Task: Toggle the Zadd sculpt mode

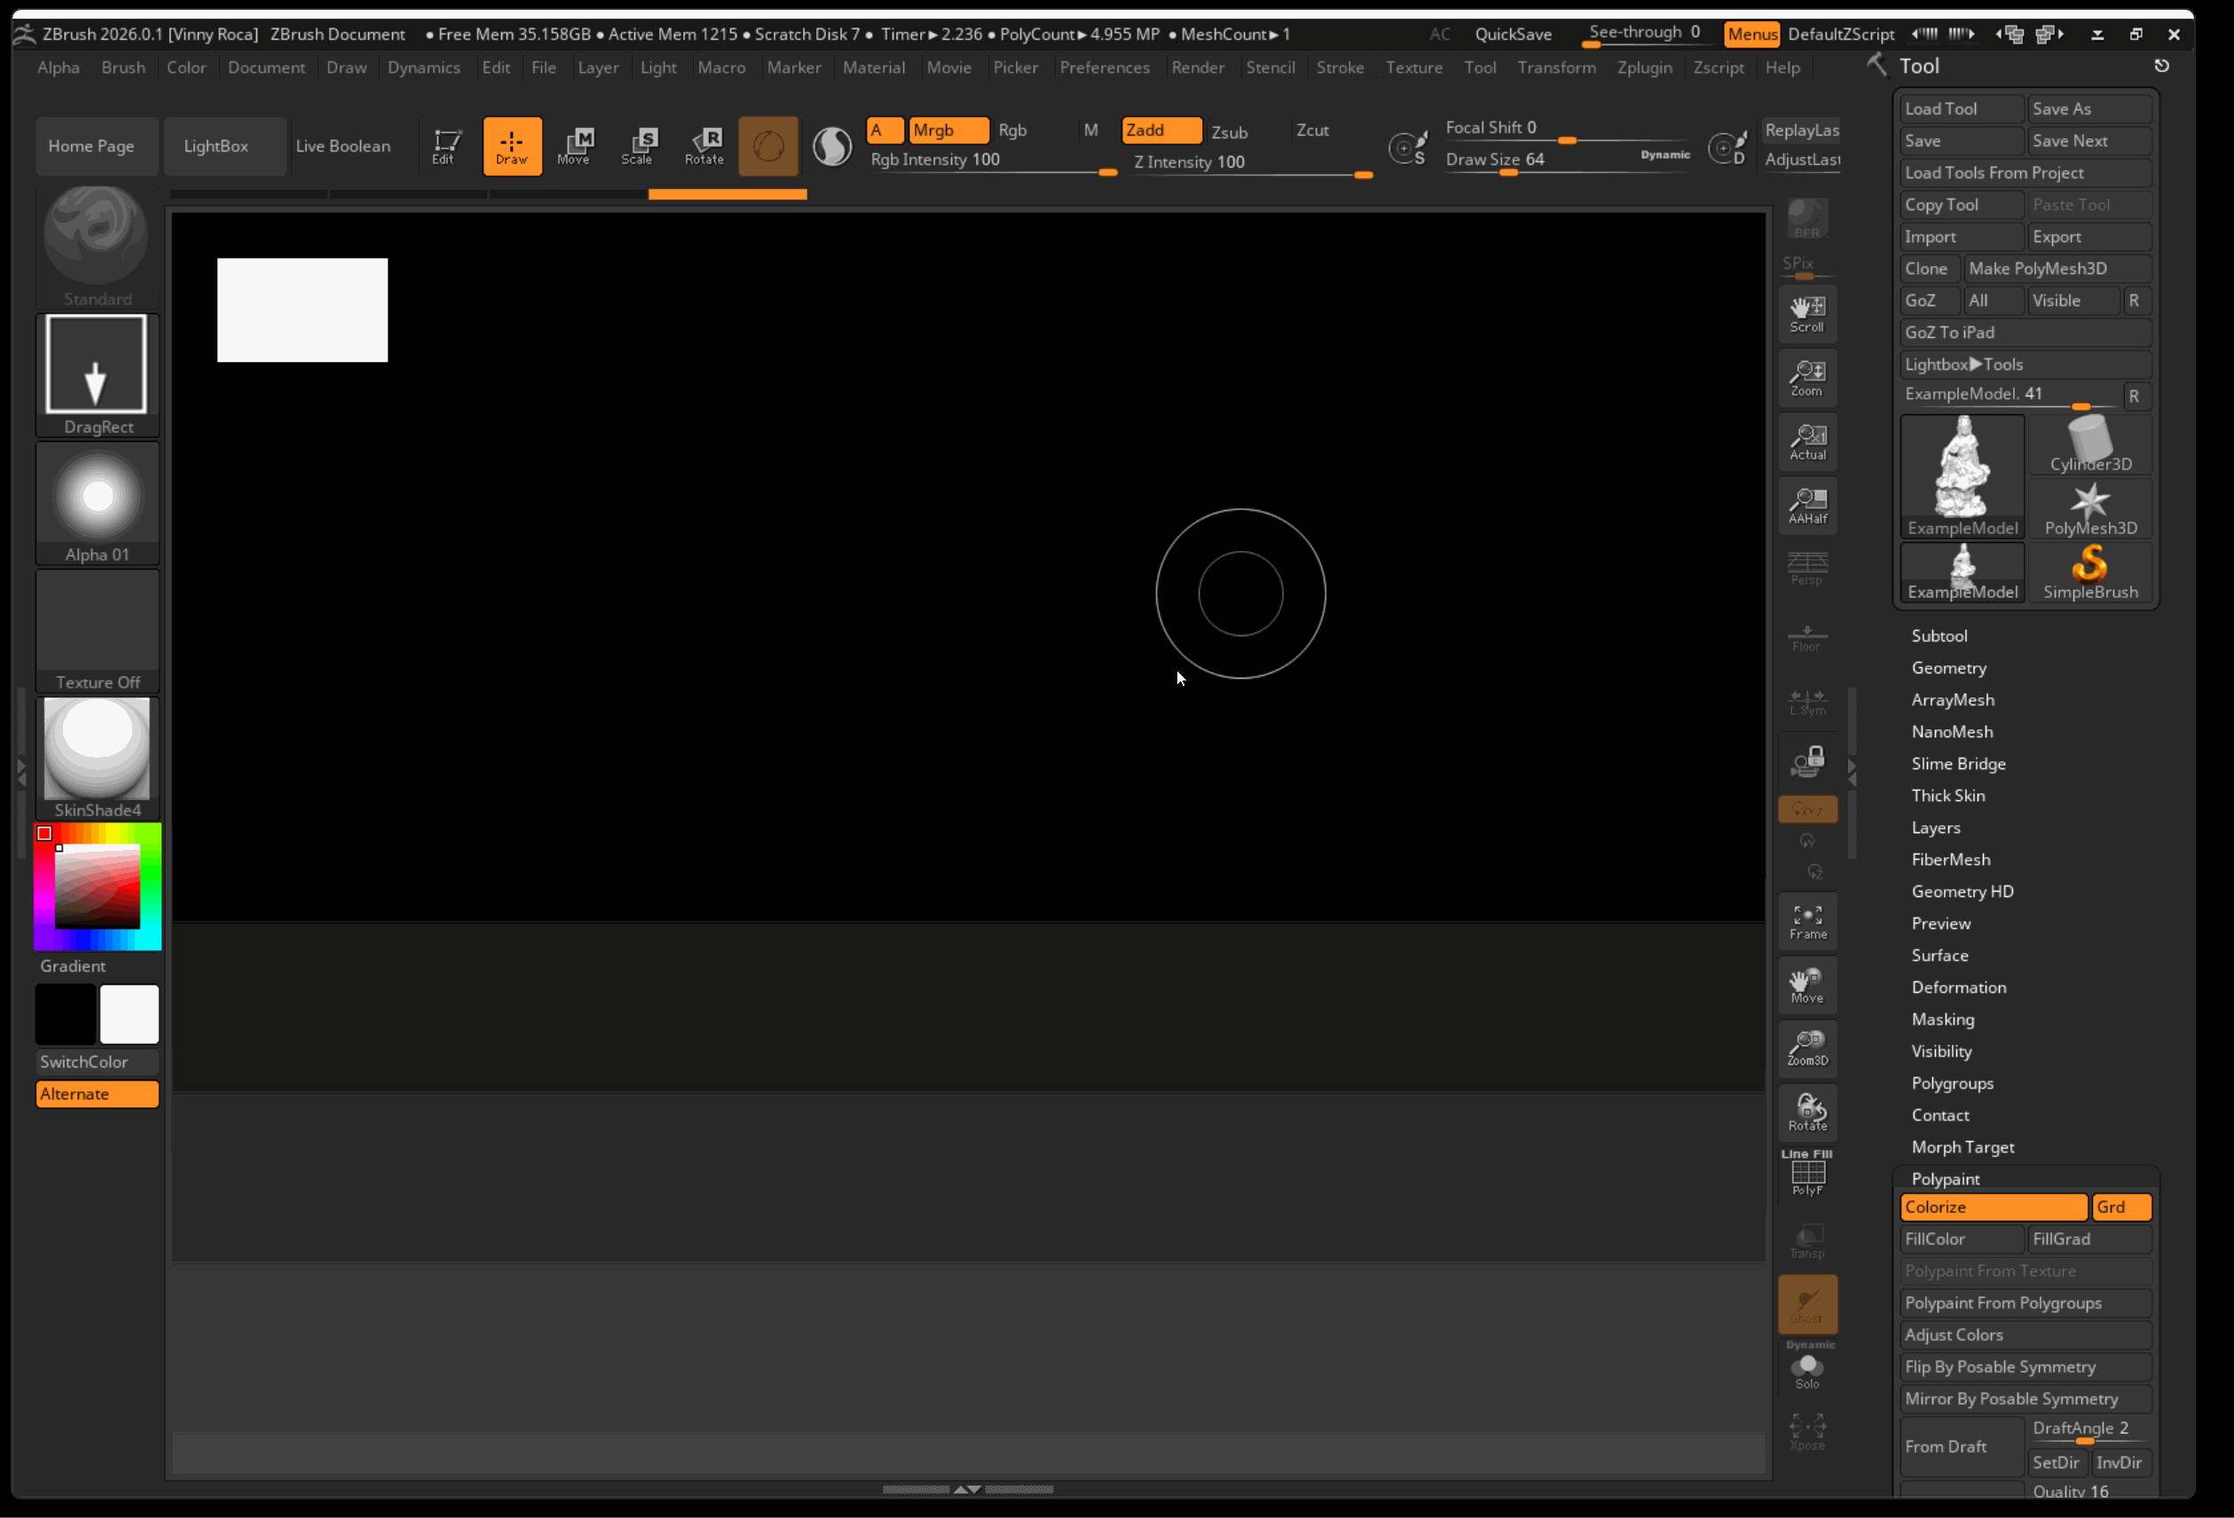Action: [1160, 130]
